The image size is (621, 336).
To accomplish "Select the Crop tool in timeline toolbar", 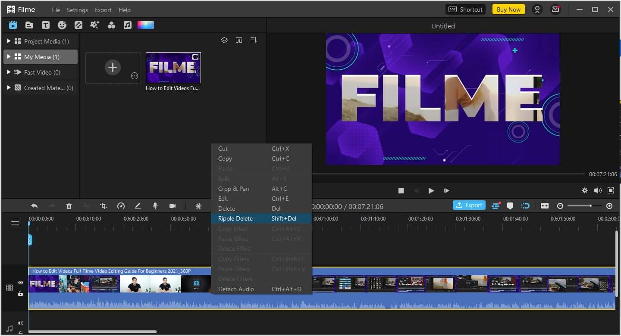I will [x=103, y=206].
